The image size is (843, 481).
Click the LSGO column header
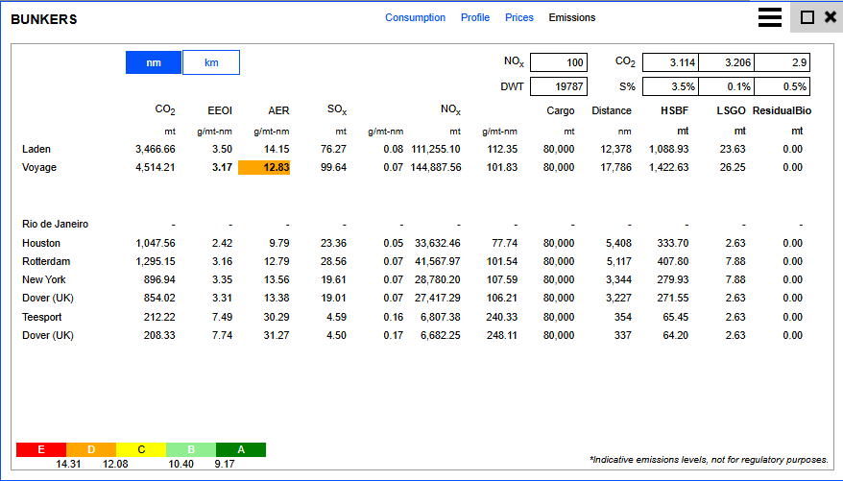731,110
